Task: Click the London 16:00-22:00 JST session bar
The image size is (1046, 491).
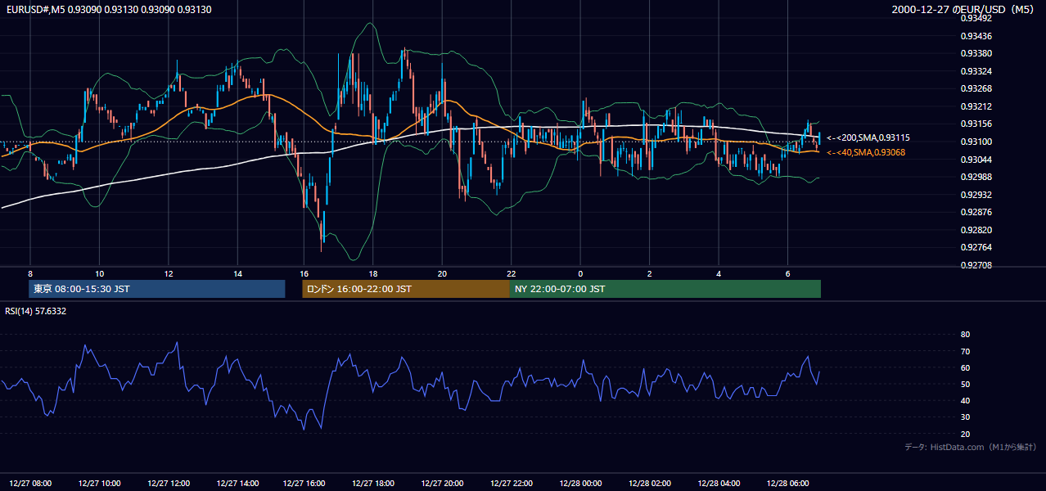Action: click(x=406, y=289)
